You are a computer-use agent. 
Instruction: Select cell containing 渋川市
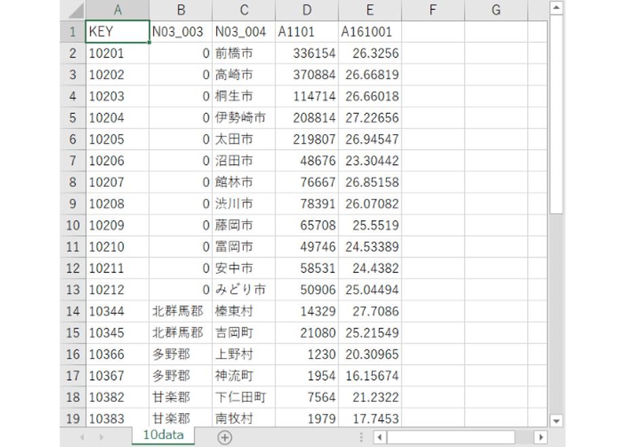coord(244,204)
